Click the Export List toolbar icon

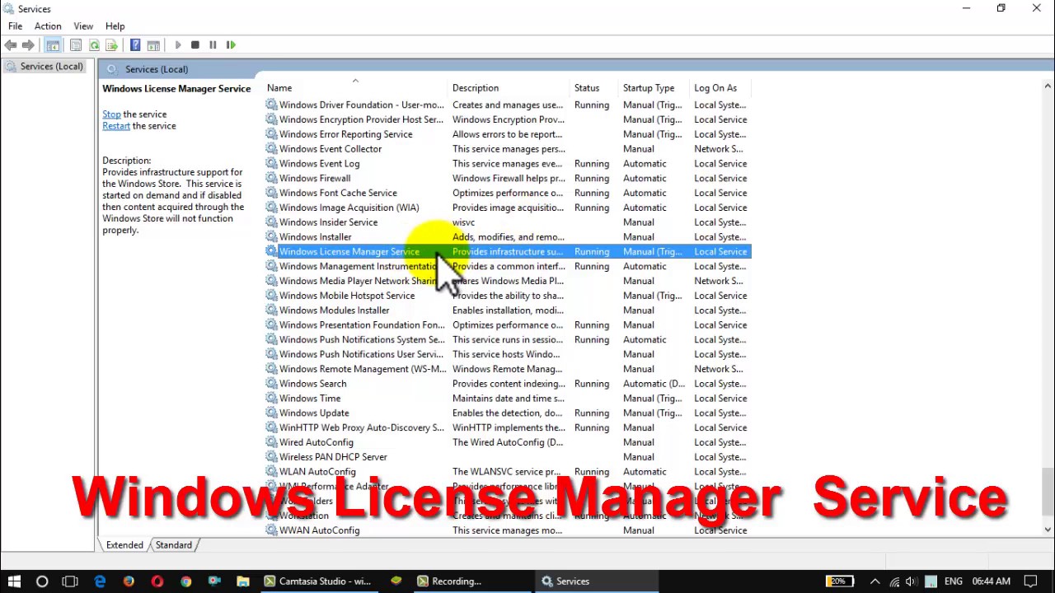coord(112,45)
